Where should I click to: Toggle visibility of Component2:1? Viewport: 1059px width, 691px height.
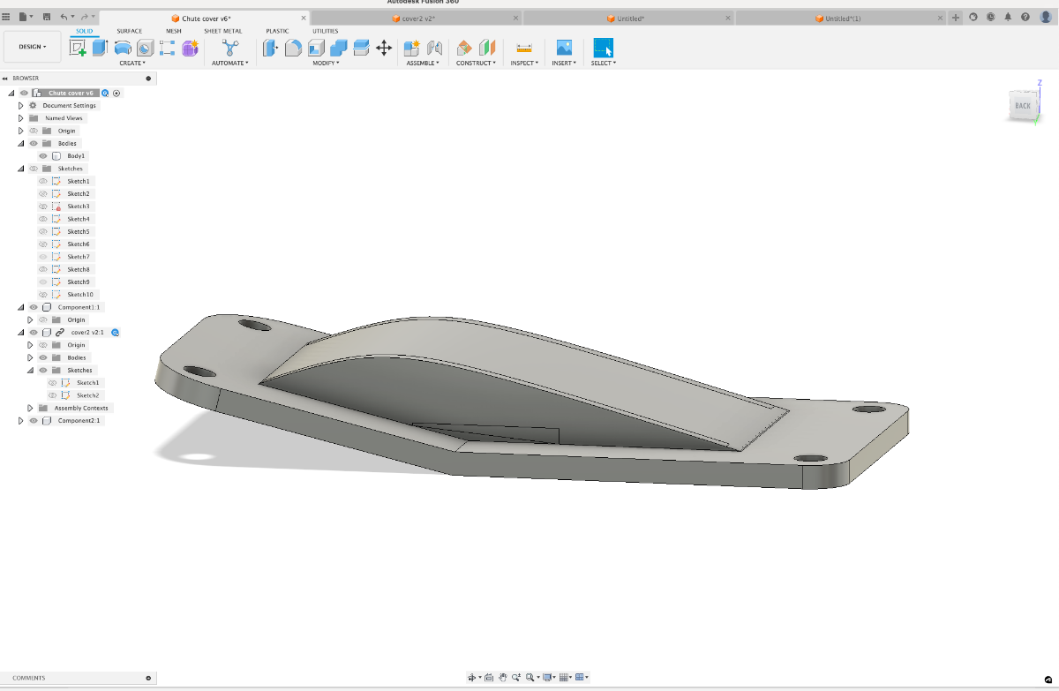point(34,421)
